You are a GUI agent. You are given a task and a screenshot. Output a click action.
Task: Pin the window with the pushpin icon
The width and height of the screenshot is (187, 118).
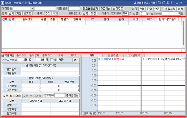168,3
